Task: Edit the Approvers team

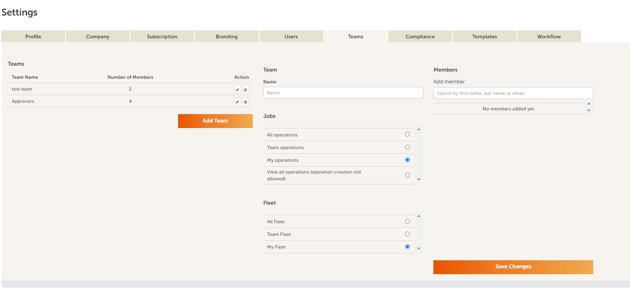Action: point(237,101)
